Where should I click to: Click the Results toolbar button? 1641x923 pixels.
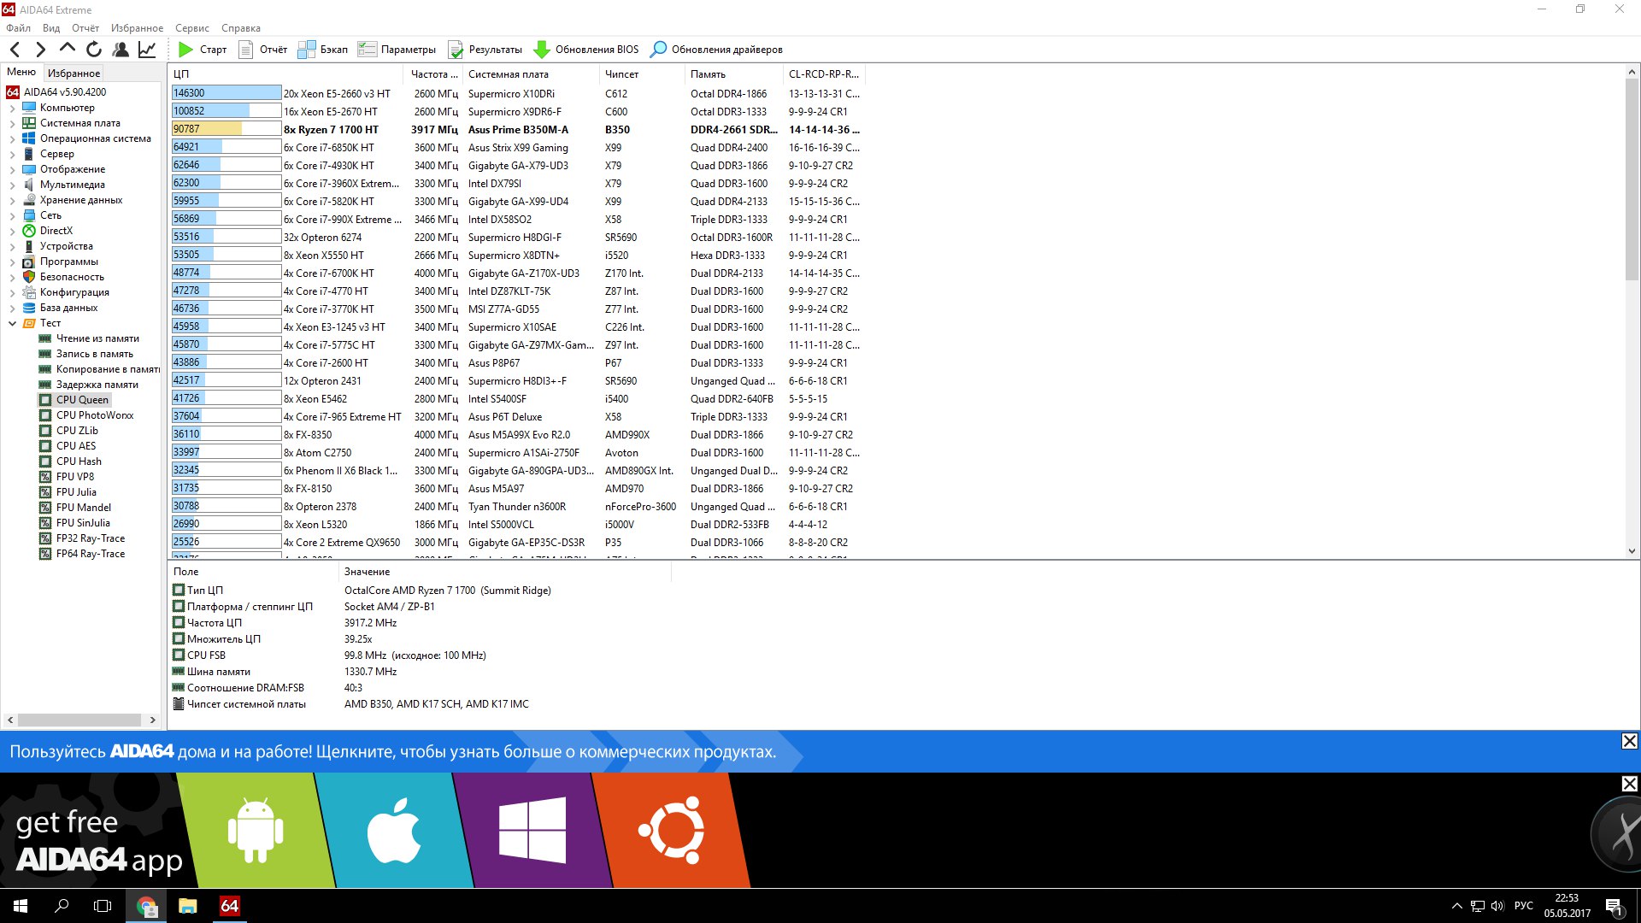point(485,50)
